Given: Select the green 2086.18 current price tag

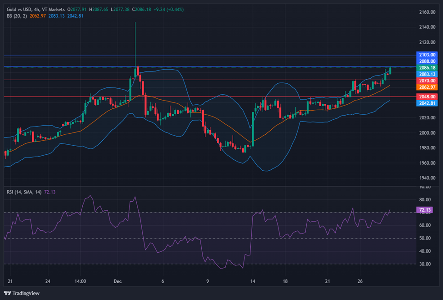Looking at the screenshot, I should pyautogui.click(x=427, y=67).
